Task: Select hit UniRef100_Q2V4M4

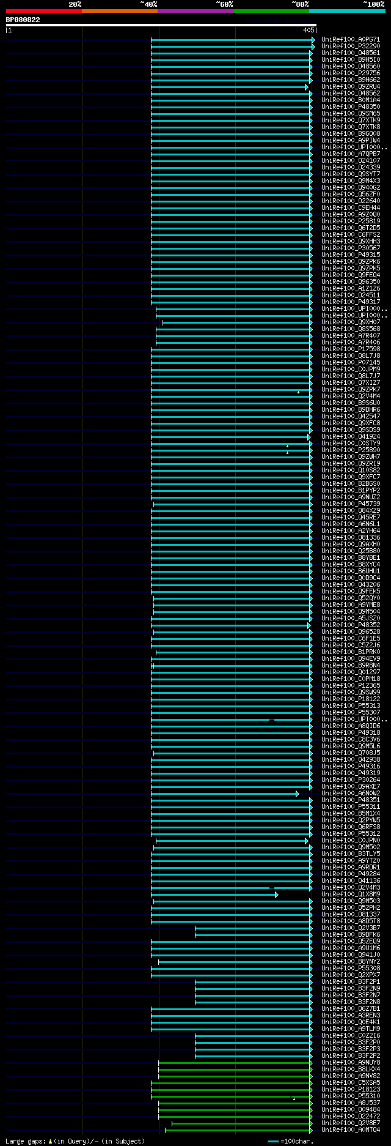Action: (x=351, y=396)
